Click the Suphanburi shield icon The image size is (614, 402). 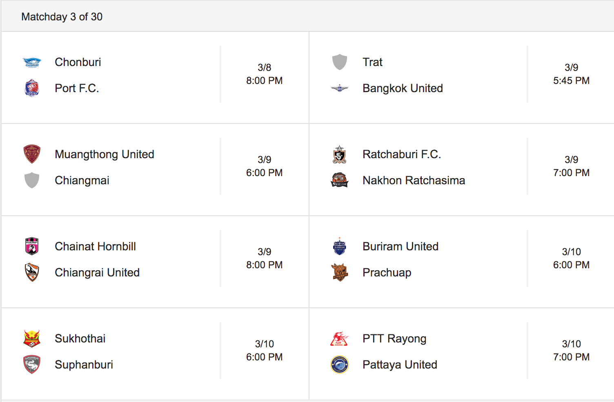coord(32,364)
